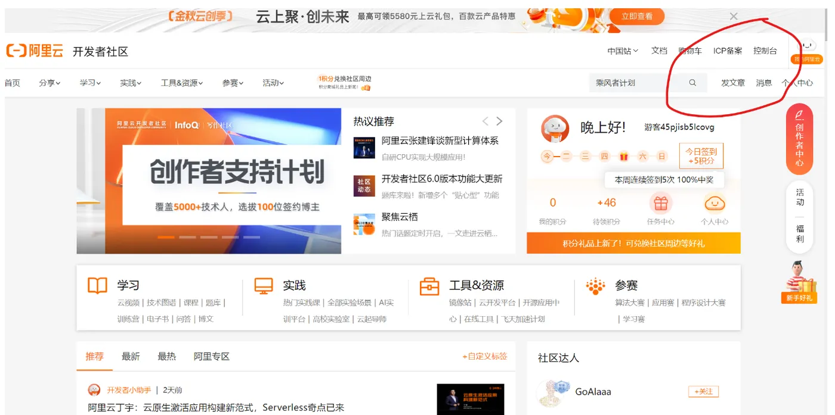The height and width of the screenshot is (415, 835).
Task: Click the Aliyun logo
Action: pyautogui.click(x=35, y=51)
